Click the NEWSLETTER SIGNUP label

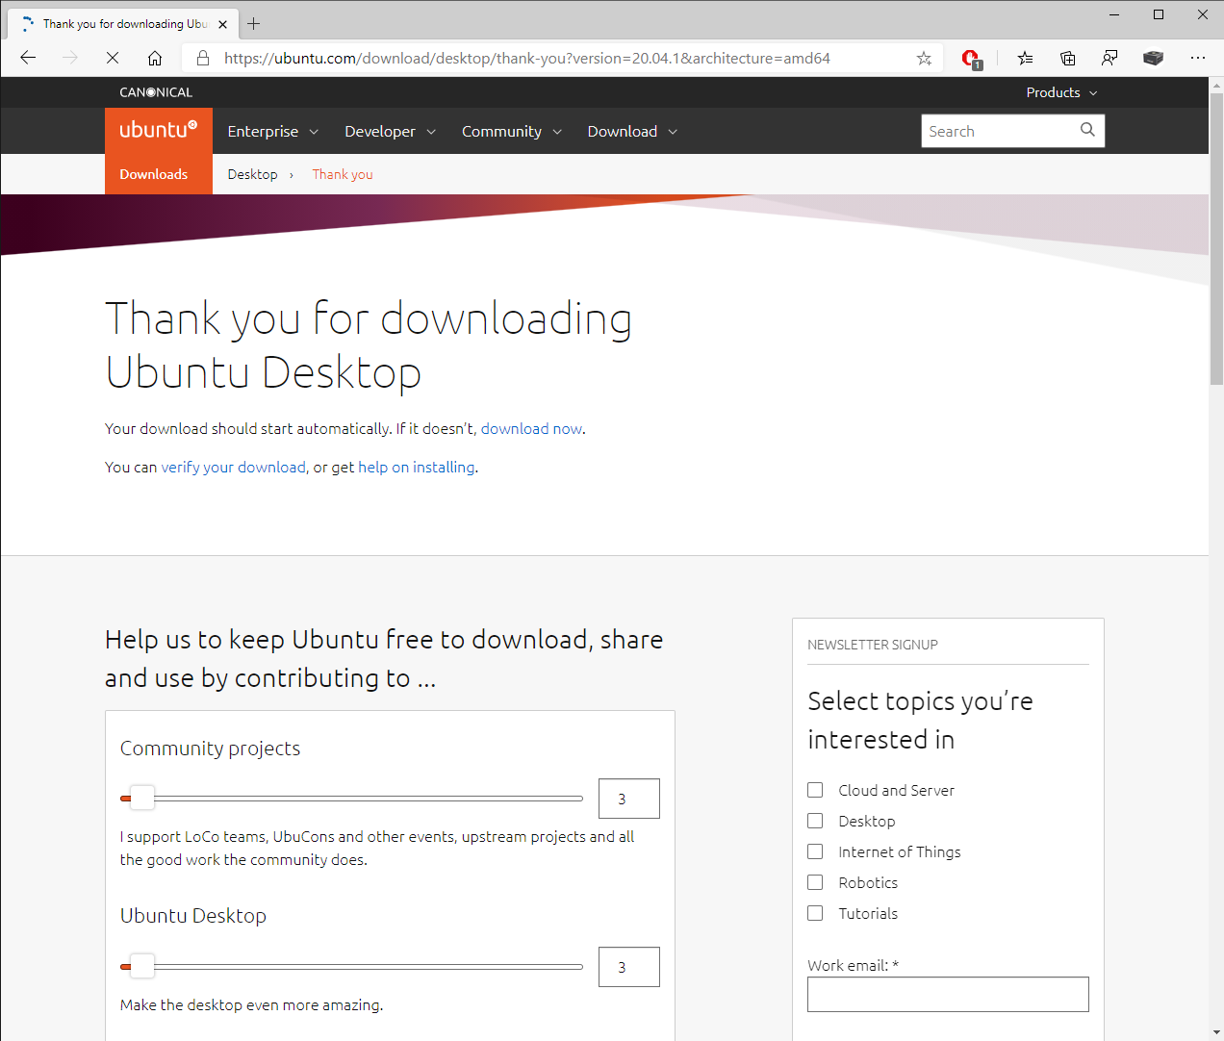tap(873, 645)
